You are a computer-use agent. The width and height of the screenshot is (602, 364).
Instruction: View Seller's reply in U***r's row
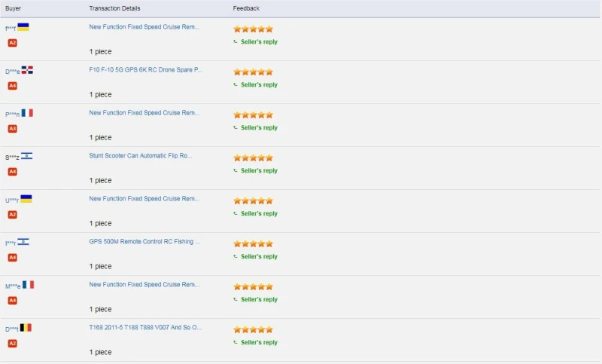259,214
